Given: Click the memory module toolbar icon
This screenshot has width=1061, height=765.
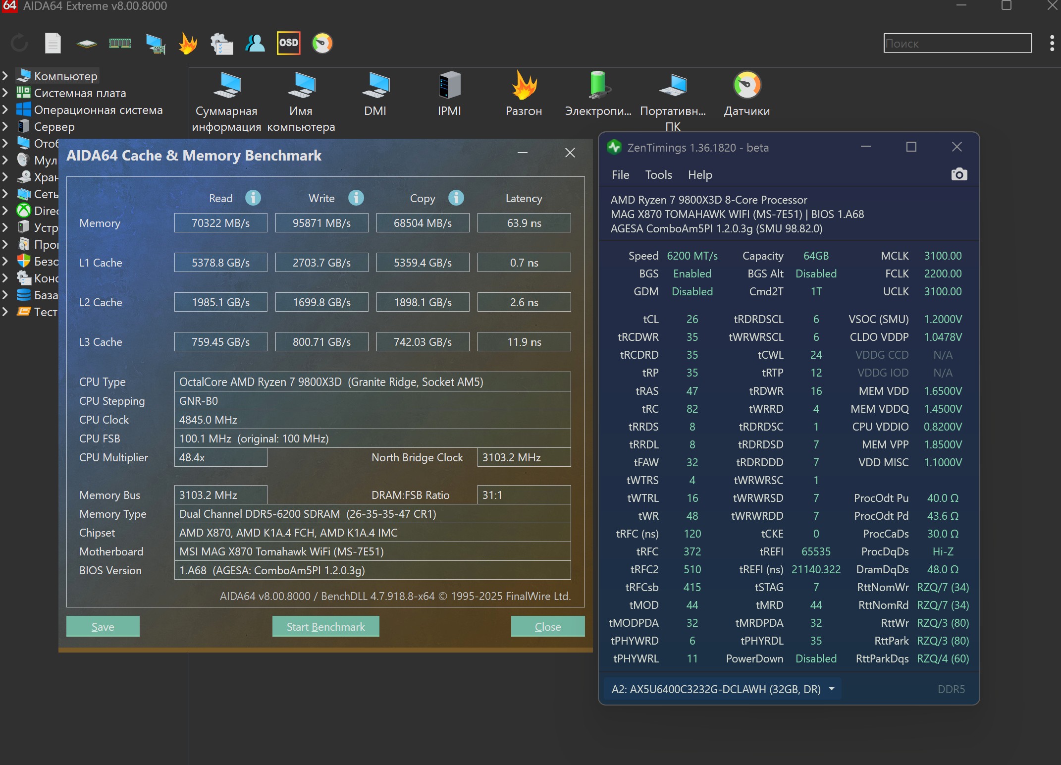Looking at the screenshot, I should [x=120, y=43].
